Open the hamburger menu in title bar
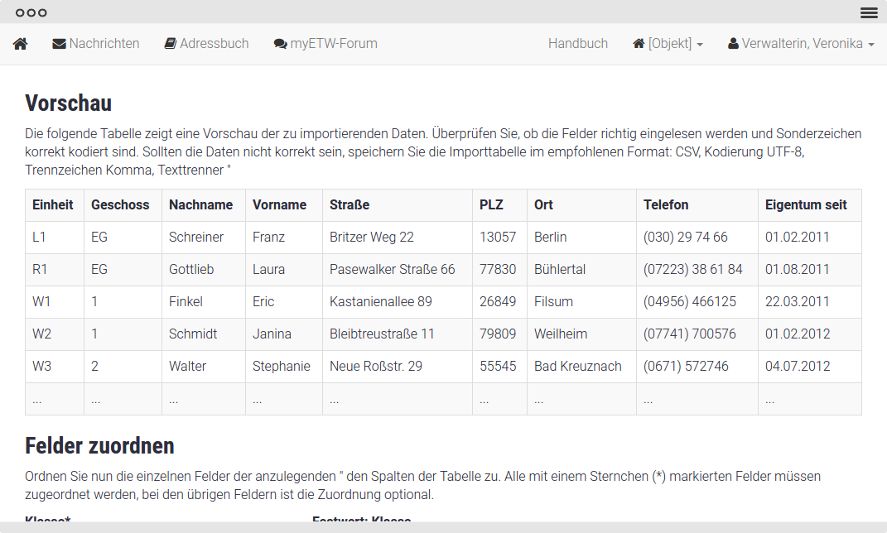887x533 pixels. [869, 12]
